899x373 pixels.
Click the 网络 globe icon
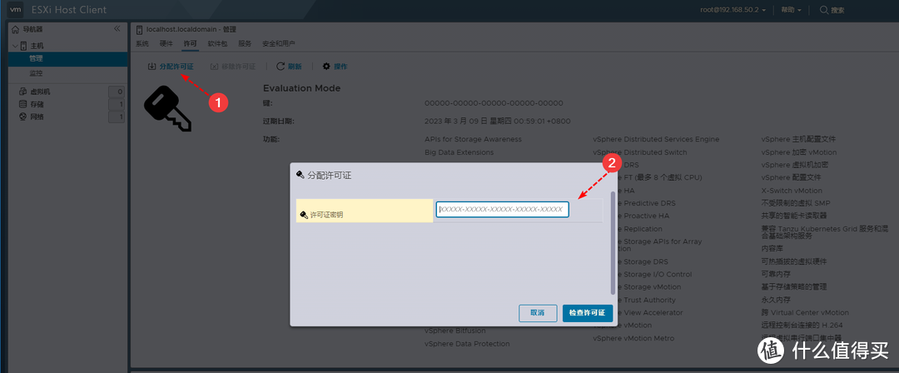click(23, 117)
